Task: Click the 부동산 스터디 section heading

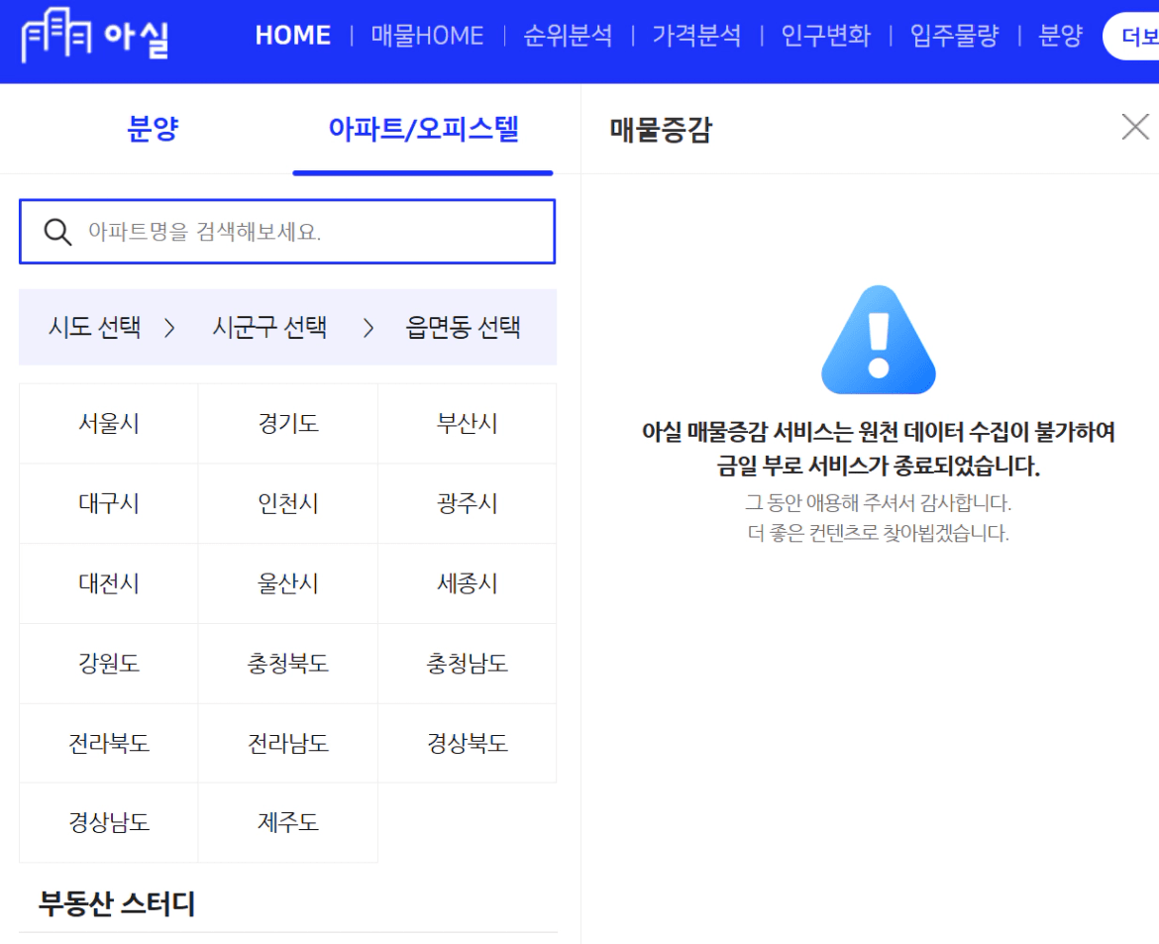Action: click(117, 903)
